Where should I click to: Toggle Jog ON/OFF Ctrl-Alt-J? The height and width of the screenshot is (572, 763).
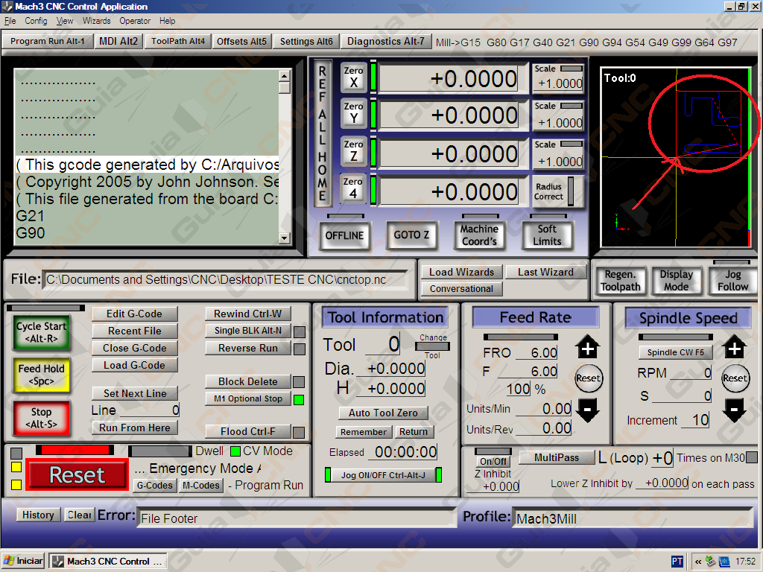[x=383, y=475]
